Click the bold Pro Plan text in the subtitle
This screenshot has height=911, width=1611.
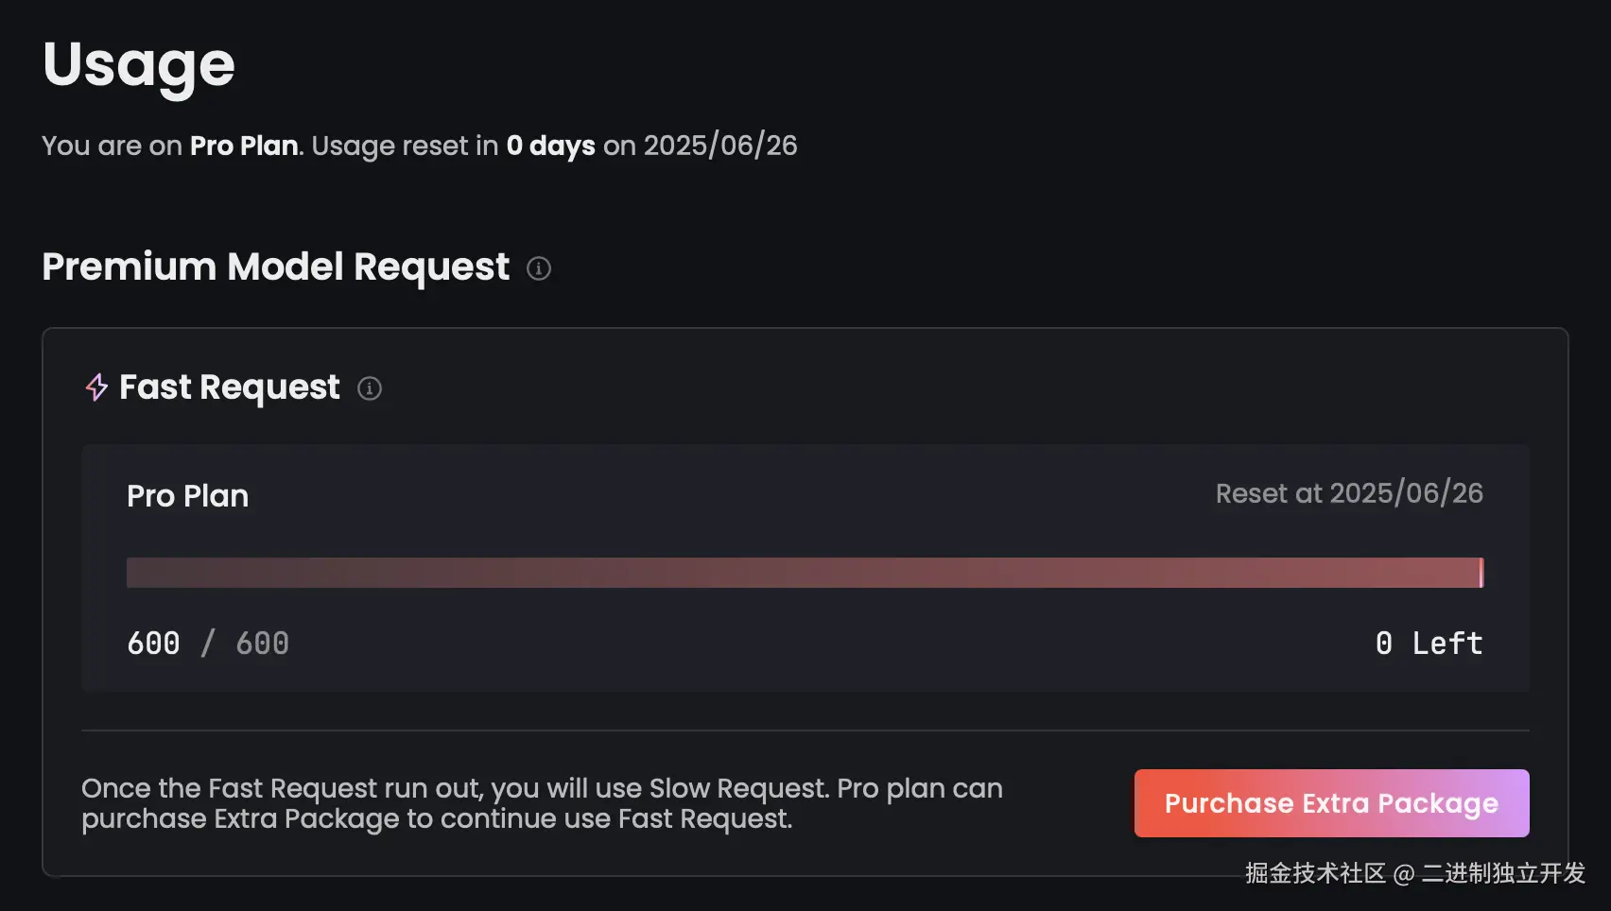[244, 146]
